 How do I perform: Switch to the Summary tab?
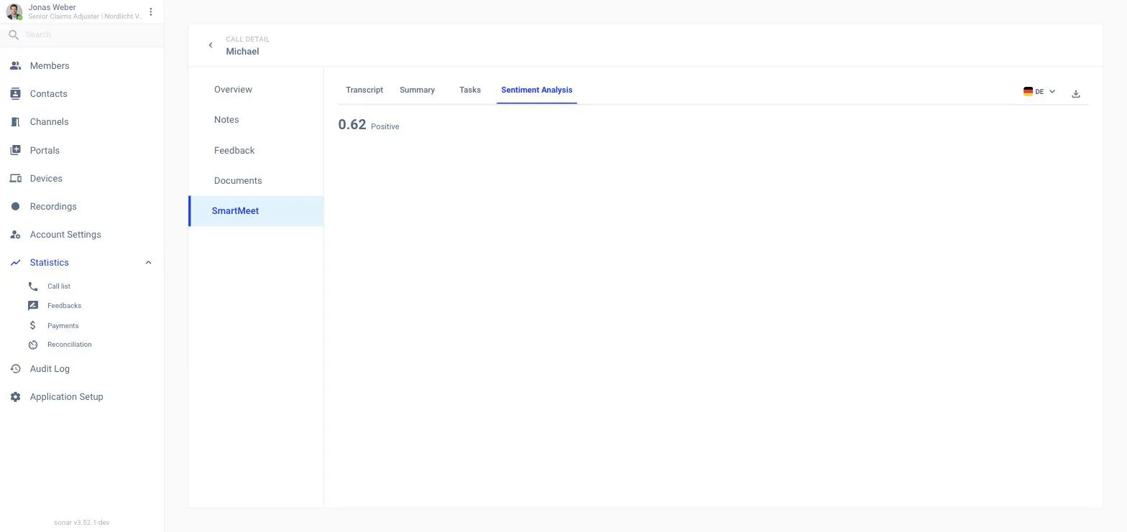(417, 90)
